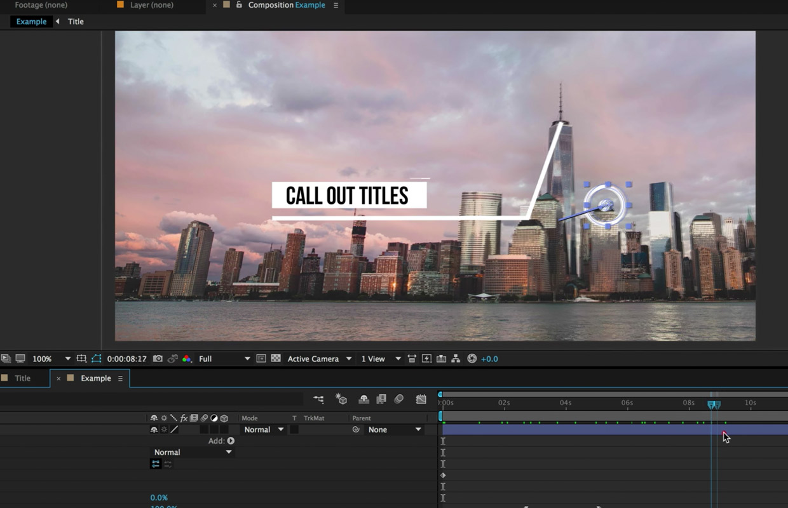Click Always Preview This View icon

(6, 359)
